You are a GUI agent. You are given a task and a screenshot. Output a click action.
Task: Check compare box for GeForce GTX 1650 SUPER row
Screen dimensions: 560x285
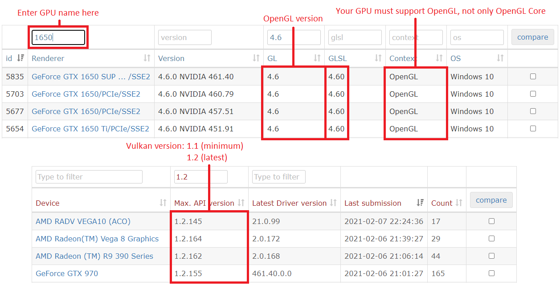[x=533, y=77]
